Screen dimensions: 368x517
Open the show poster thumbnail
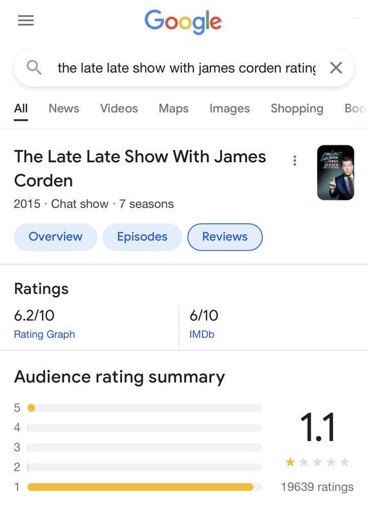(x=335, y=173)
